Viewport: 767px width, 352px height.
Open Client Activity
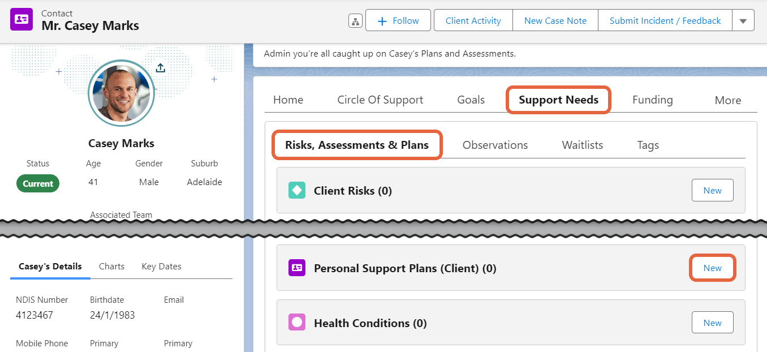[x=473, y=20]
